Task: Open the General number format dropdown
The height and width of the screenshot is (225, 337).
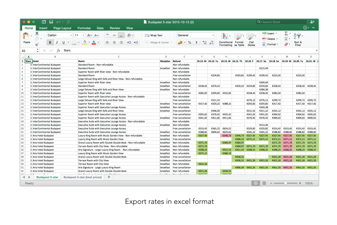Action: (x=213, y=35)
